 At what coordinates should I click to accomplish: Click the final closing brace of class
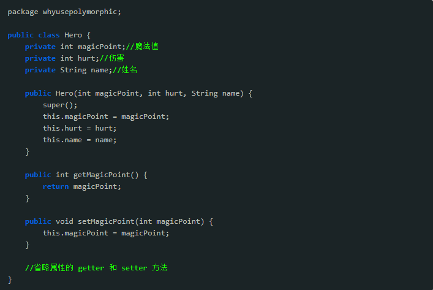[10, 280]
